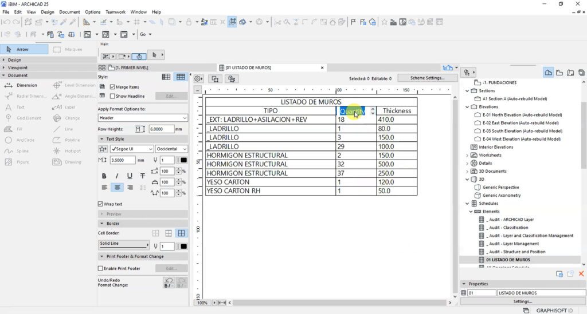Screen dimensions: 587x314
Task: Center-align the header text
Action: coord(117,188)
